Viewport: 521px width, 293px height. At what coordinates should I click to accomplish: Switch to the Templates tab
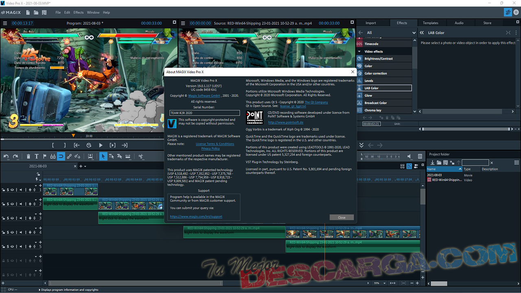[430, 23]
